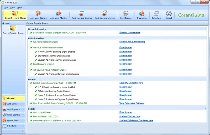Select Current Security Status in General pane
Image resolution: width=210 pixels, height=135 pixels.
13,30
